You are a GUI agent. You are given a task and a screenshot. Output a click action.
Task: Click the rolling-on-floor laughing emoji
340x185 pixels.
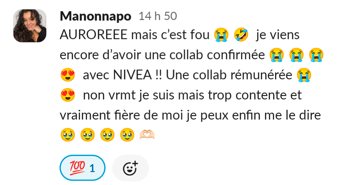pos(241,35)
